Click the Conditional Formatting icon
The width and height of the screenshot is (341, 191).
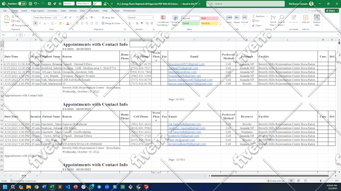click(x=163, y=18)
